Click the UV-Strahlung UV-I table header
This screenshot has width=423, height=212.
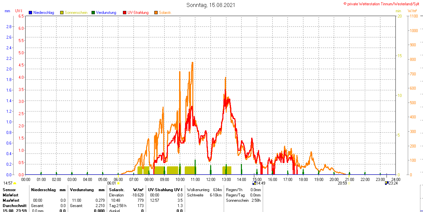pos(165,190)
